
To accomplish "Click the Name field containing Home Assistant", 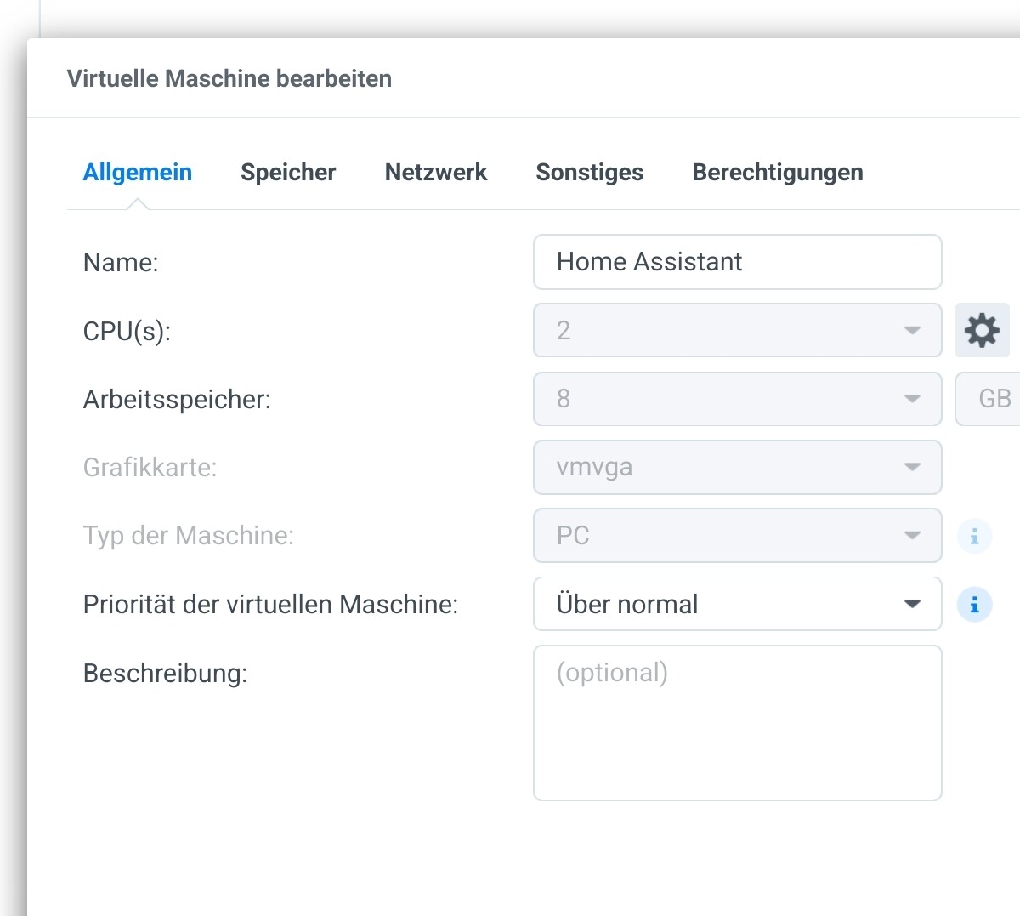I will click(736, 262).
